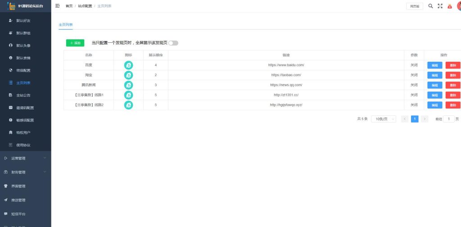Image resolution: width=461 pixels, height=227 pixels.
Task: Click the 使用协议 document icon
Action: pos(11,145)
